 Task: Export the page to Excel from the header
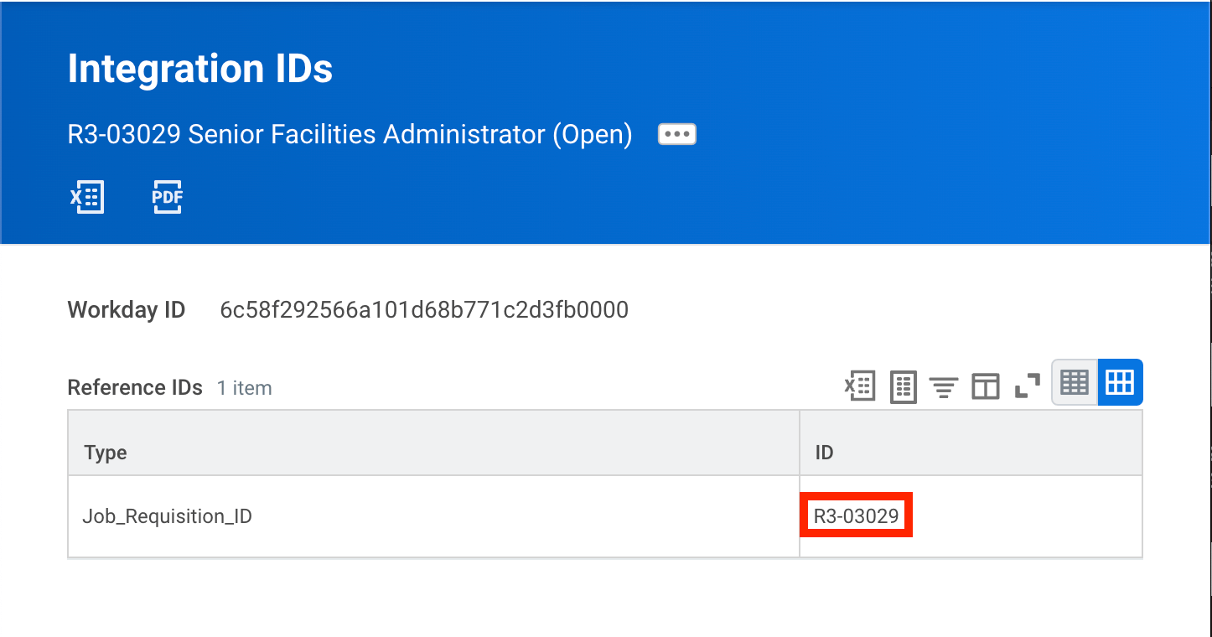(87, 196)
